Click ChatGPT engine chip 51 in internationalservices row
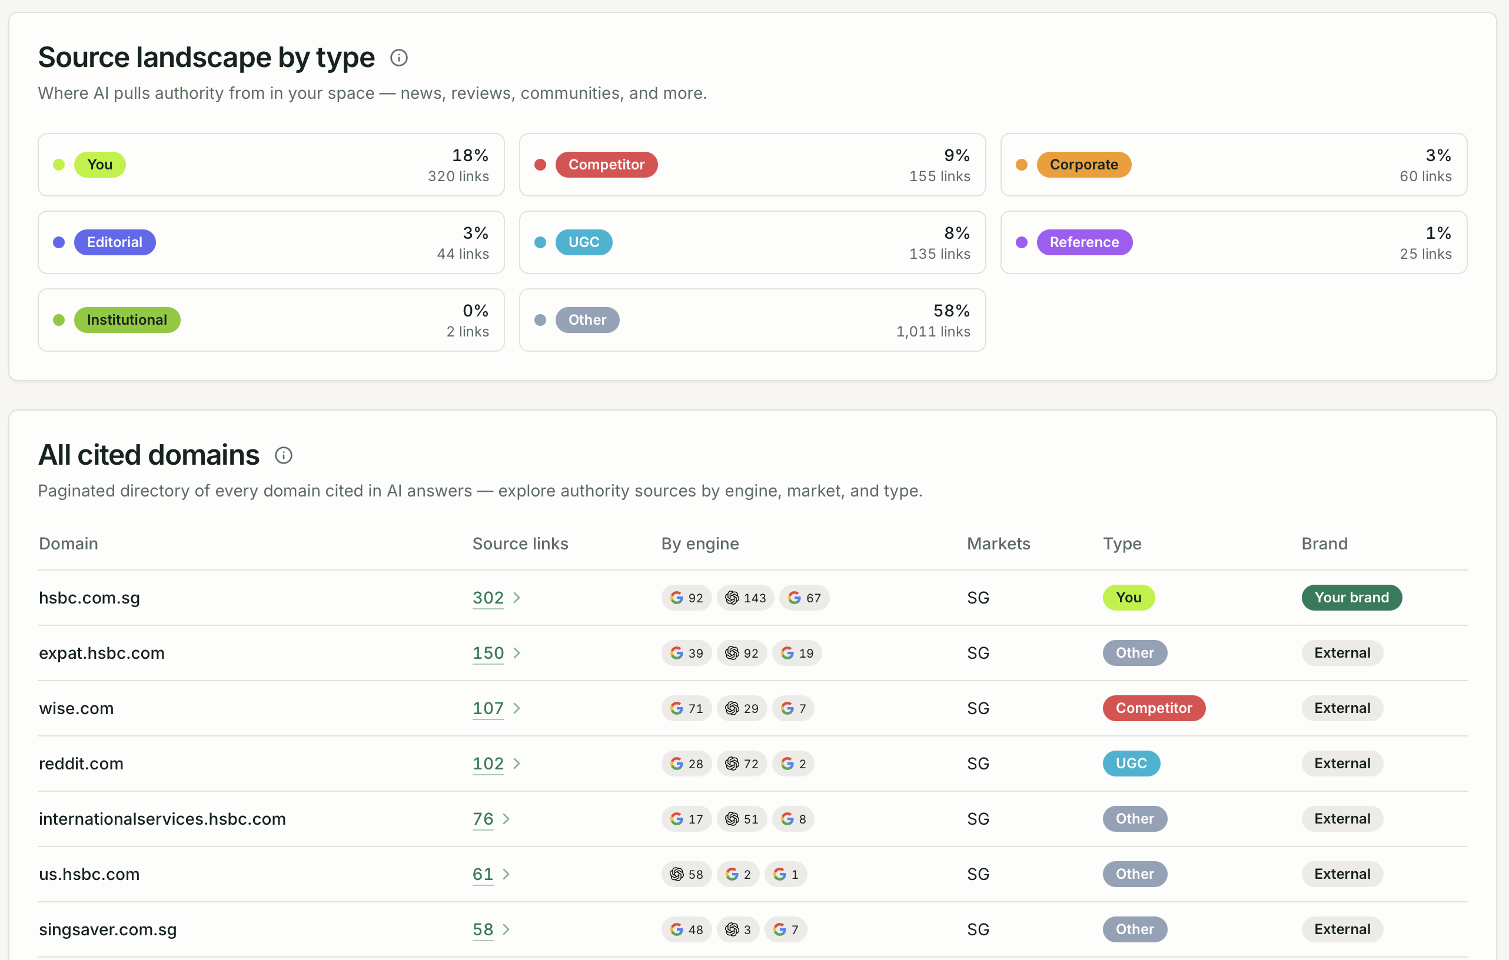The width and height of the screenshot is (1509, 960). coord(742,818)
